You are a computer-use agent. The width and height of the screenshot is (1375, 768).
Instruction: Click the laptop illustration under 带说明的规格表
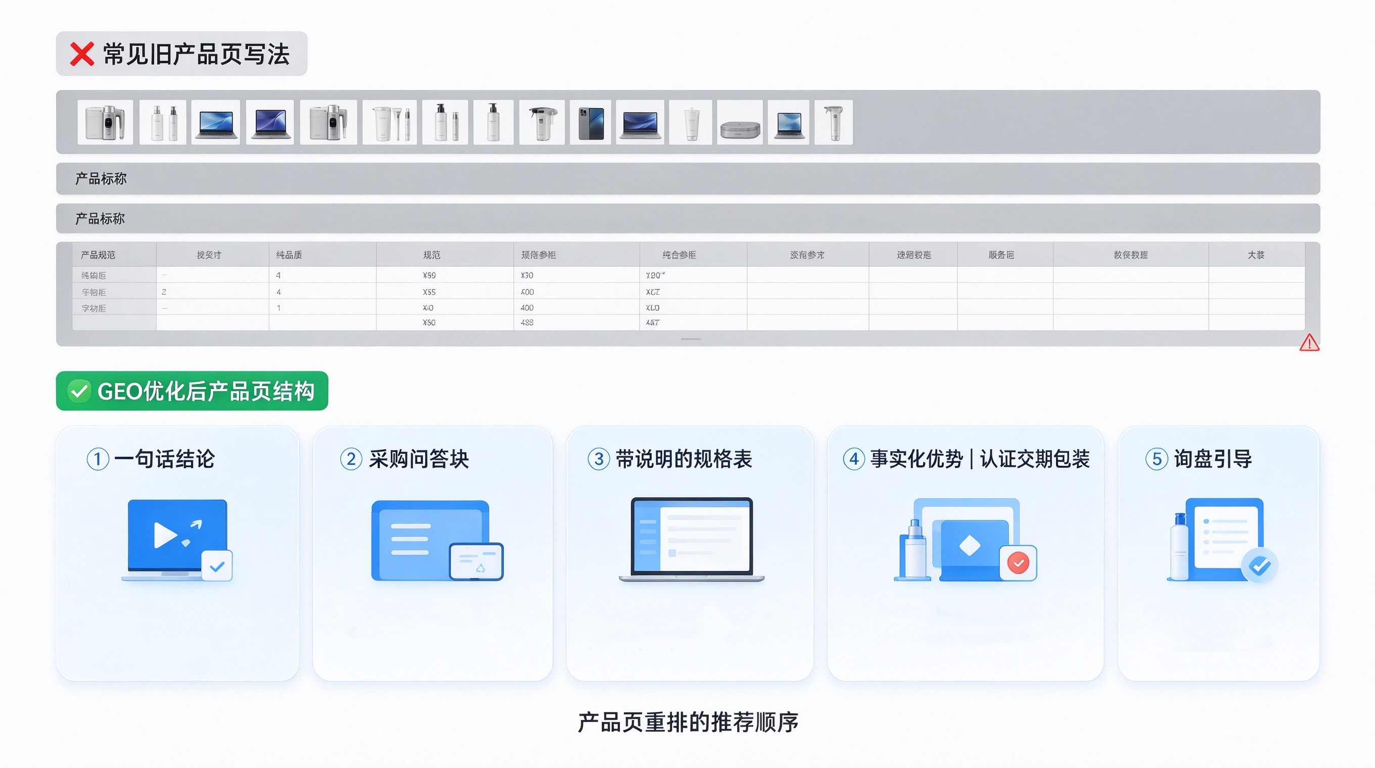click(x=692, y=539)
